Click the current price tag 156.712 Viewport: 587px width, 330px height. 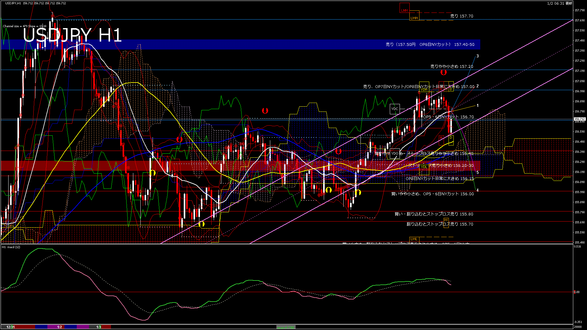[579, 119]
